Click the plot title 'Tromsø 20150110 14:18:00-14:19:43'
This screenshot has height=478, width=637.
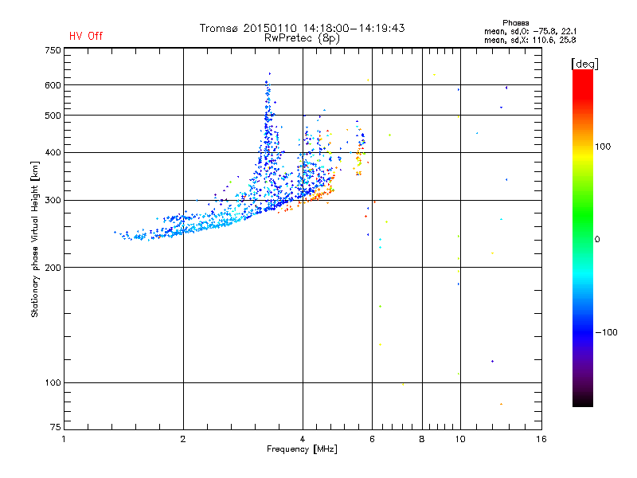pyautogui.click(x=302, y=28)
